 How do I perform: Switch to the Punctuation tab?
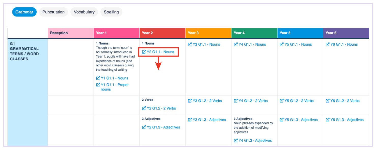click(x=53, y=12)
